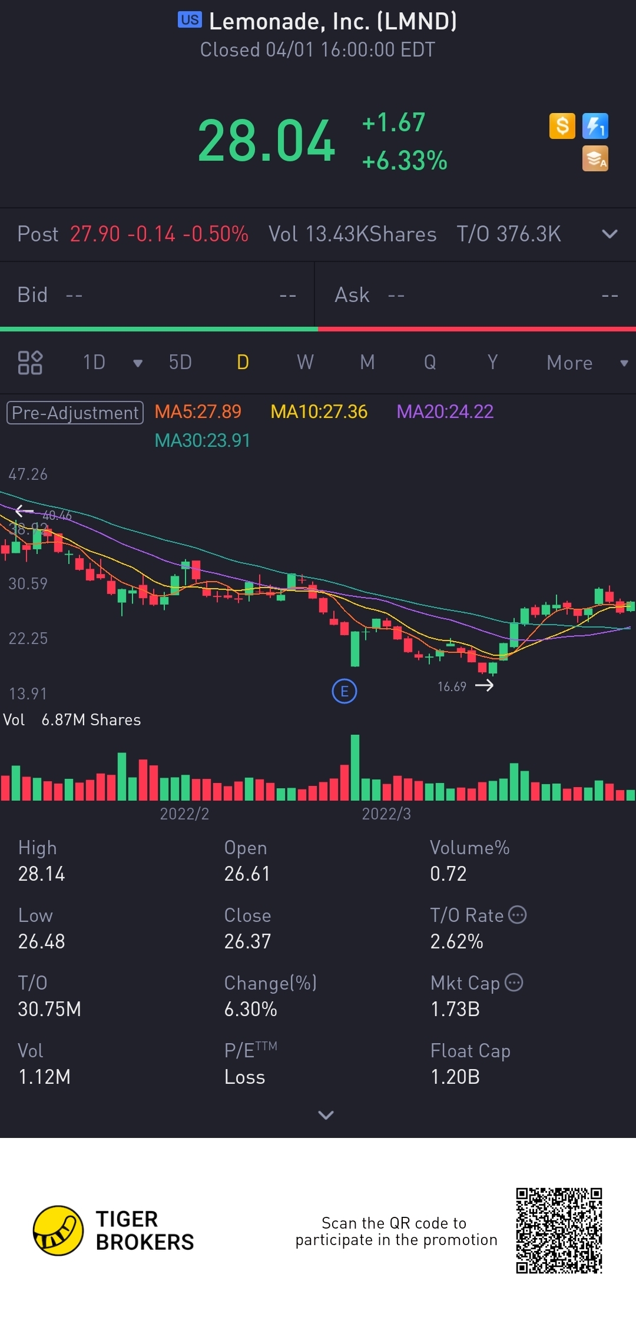Tap the blue lightning bolt icon
This screenshot has height=1324, width=636.
pos(595,126)
